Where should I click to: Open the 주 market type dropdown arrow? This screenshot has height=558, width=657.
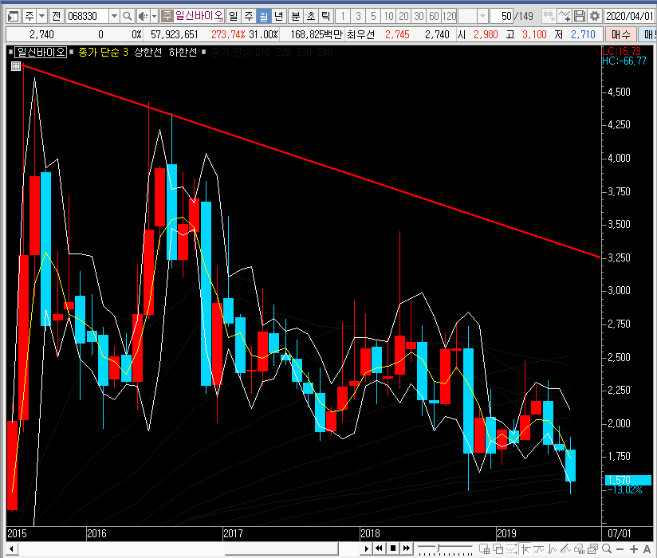[x=42, y=16]
